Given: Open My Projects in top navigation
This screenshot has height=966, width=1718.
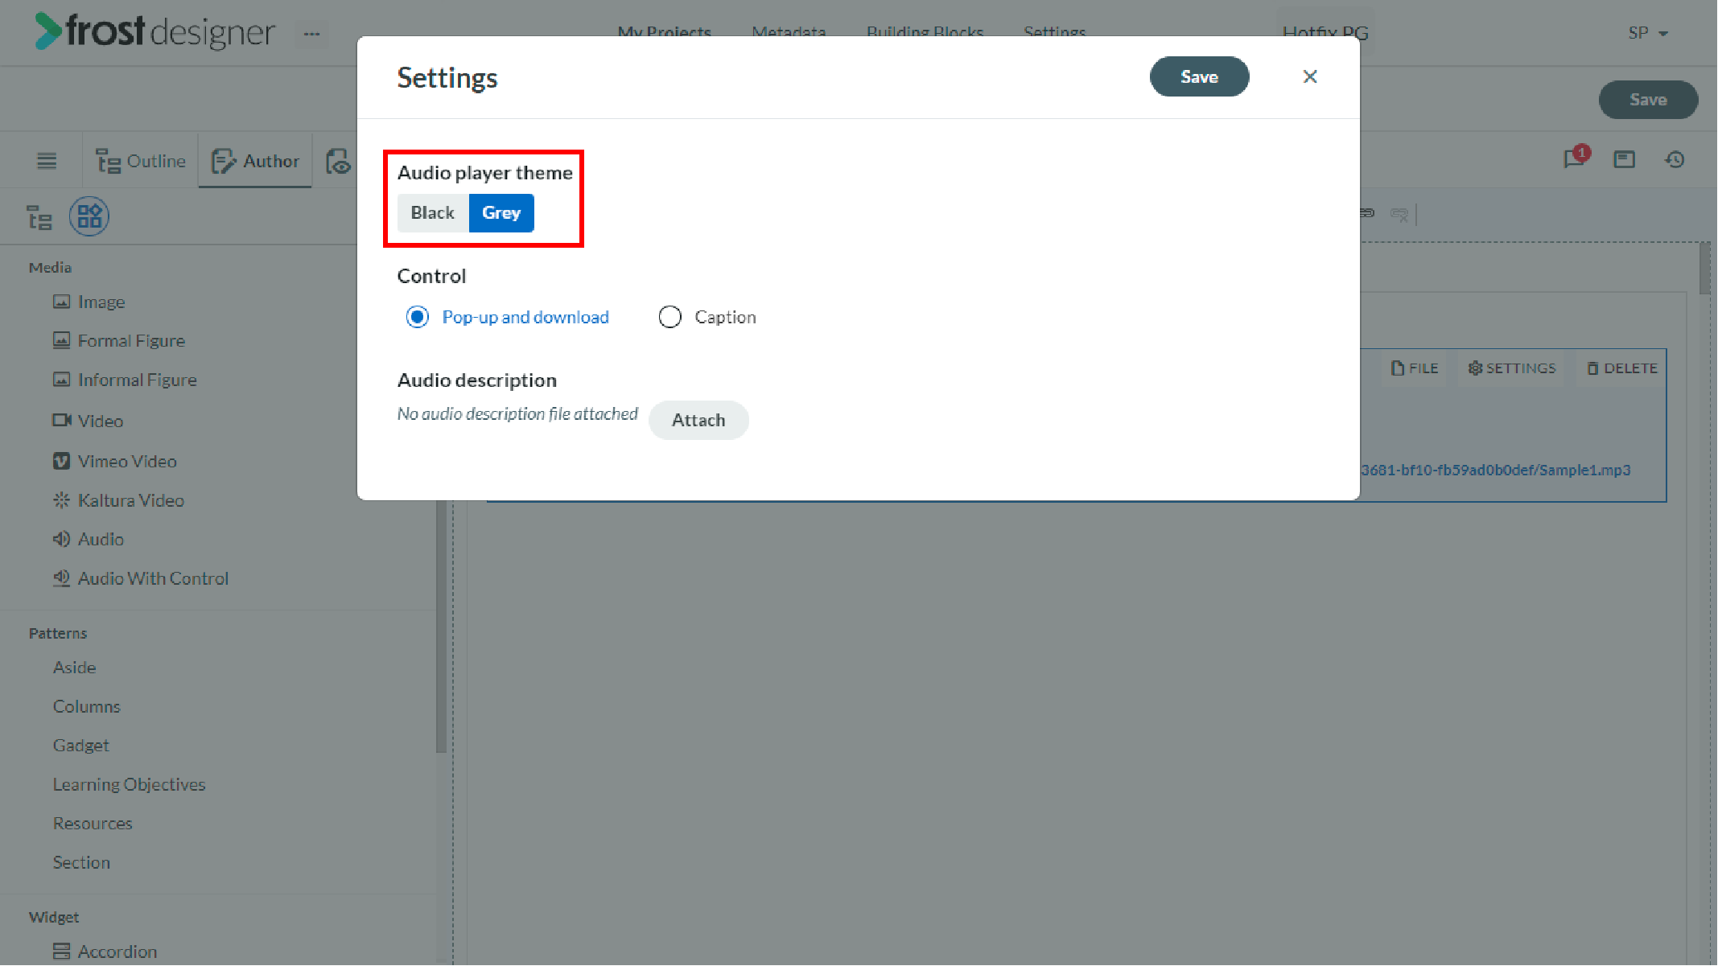Looking at the screenshot, I should click(665, 33).
